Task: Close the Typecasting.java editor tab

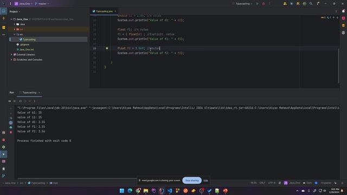Action: pos(115,11)
